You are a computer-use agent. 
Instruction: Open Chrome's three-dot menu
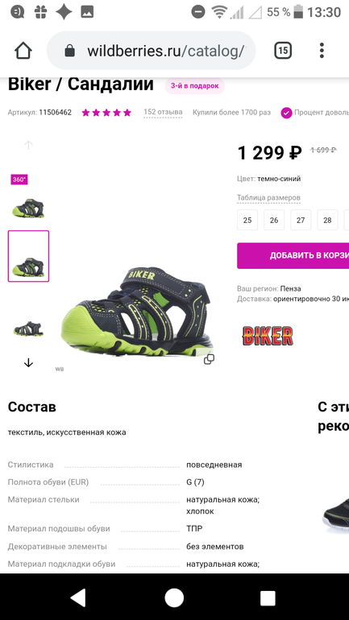322,51
